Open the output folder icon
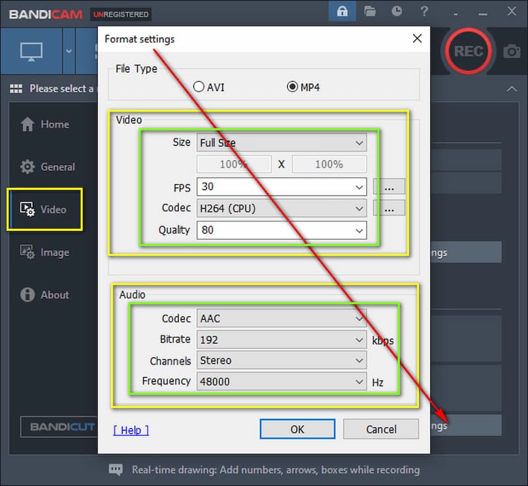528x486 pixels. (370, 11)
